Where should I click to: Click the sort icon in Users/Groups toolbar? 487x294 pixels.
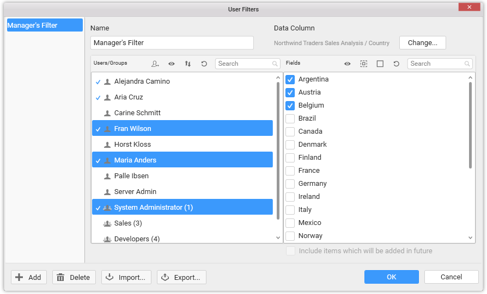click(188, 64)
